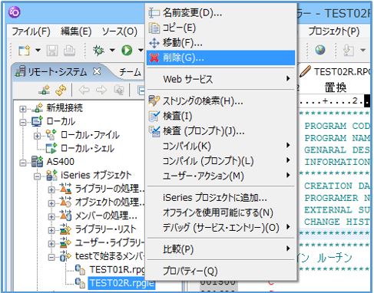Click the new connection icon in view toolbar
This screenshot has width=374, height=293.
pyautogui.click(x=44, y=90)
